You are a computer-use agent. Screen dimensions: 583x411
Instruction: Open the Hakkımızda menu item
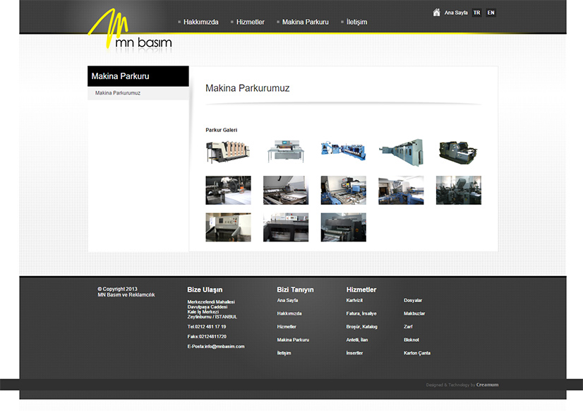(203, 22)
